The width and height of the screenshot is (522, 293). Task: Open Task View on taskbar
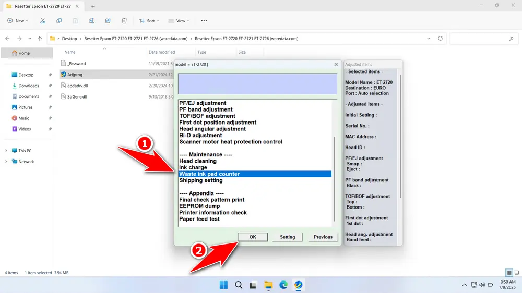pyautogui.click(x=253, y=285)
